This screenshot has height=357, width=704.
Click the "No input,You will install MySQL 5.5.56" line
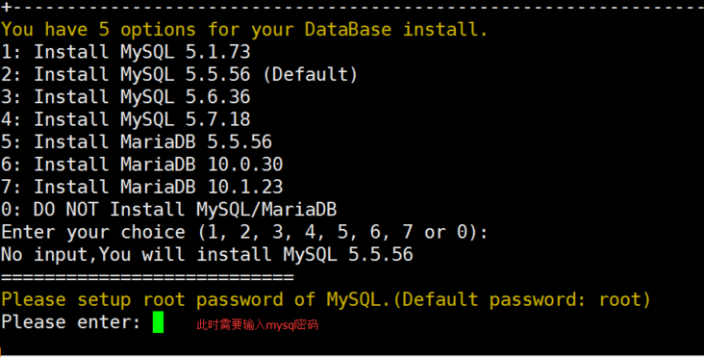(x=207, y=255)
